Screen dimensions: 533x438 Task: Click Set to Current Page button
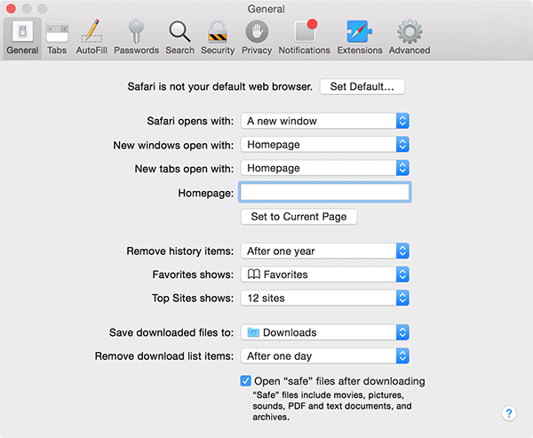(x=298, y=217)
